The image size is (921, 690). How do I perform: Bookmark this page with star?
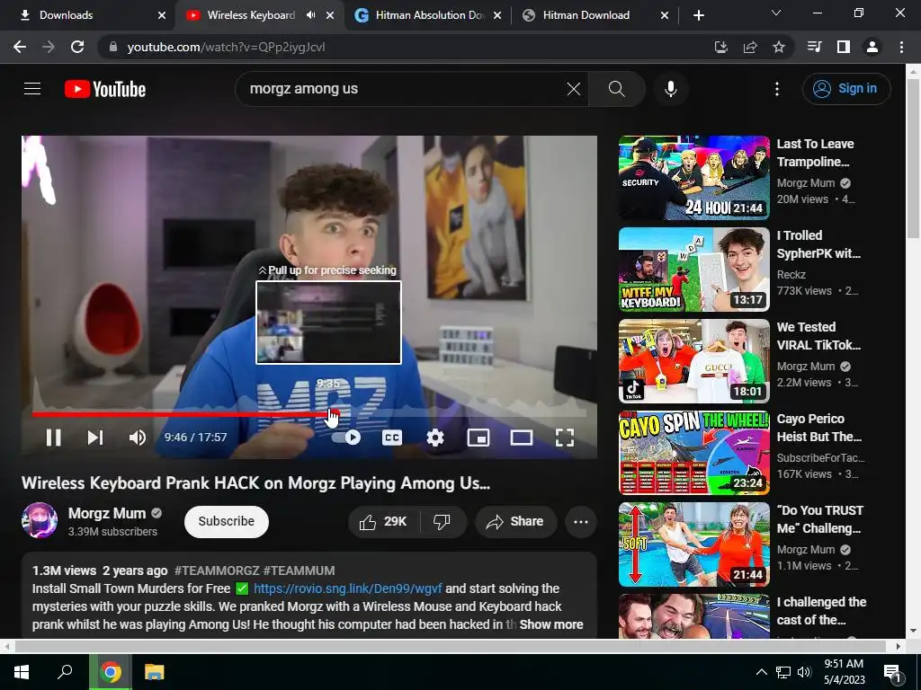[779, 47]
